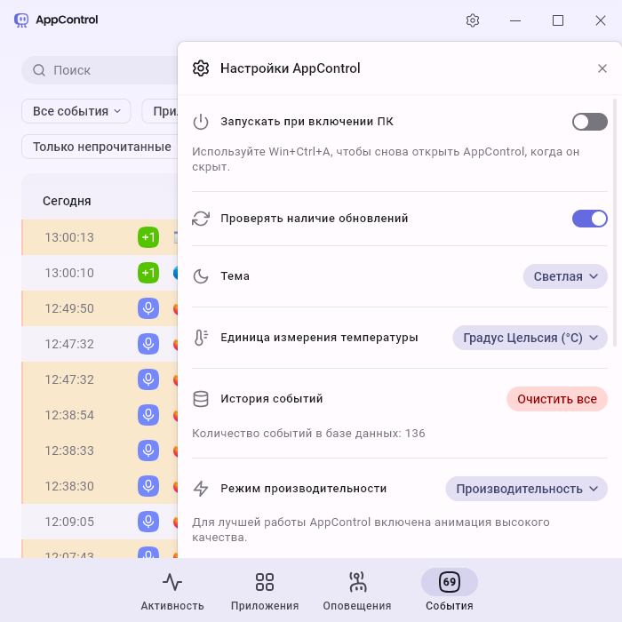Click the AppControl logo icon
622x622 pixels.
[x=21, y=20]
